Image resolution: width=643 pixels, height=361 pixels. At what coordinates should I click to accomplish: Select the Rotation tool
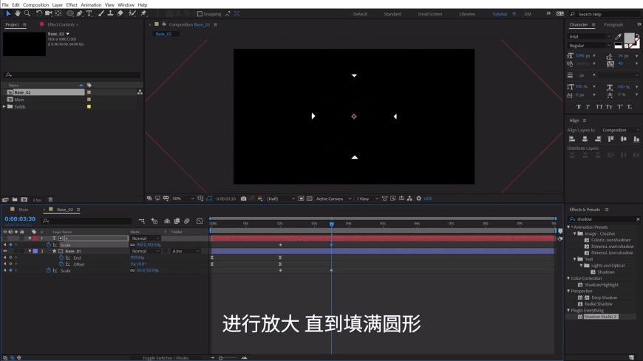[x=39, y=13]
